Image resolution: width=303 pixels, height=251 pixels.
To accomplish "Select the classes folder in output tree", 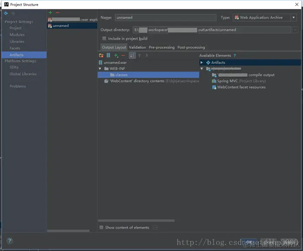I will pyautogui.click(x=148, y=75).
